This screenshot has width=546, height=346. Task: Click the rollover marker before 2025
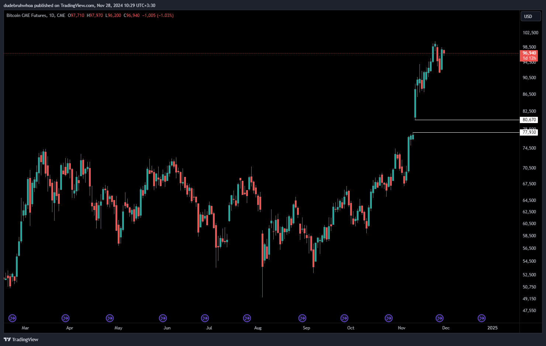pyautogui.click(x=481, y=318)
